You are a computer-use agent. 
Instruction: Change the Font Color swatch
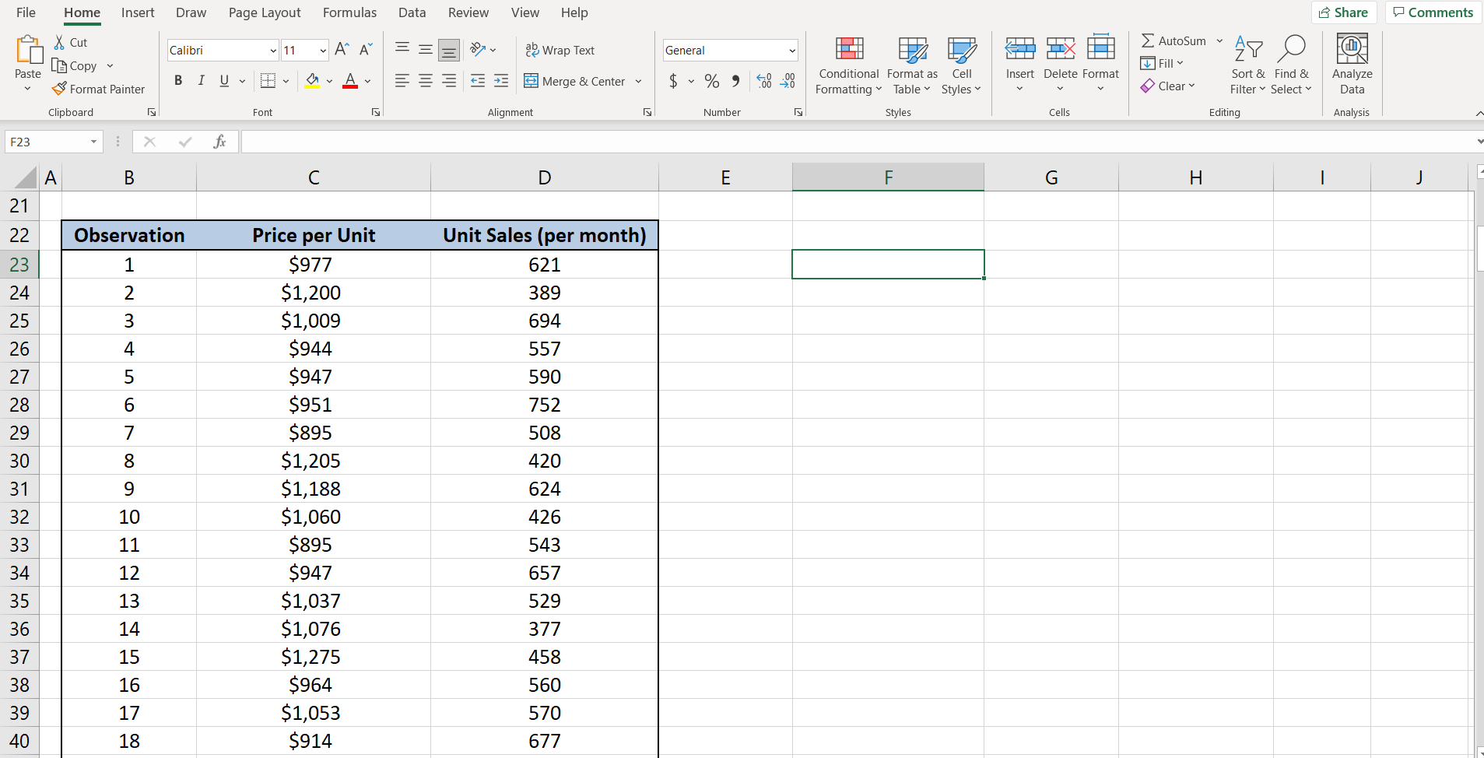point(350,81)
